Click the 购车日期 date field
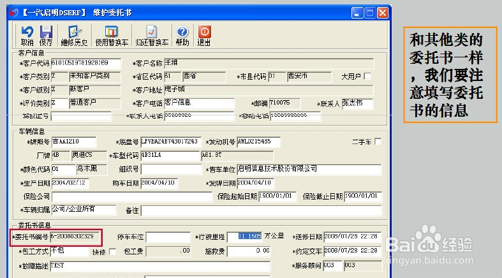The image size is (502, 278). pyautogui.click(x=159, y=183)
